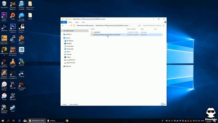Viewport: 218px width, 123px height.
Task: Launch StarCraft II desktop shortcut
Action: pyautogui.click(x=13, y=97)
